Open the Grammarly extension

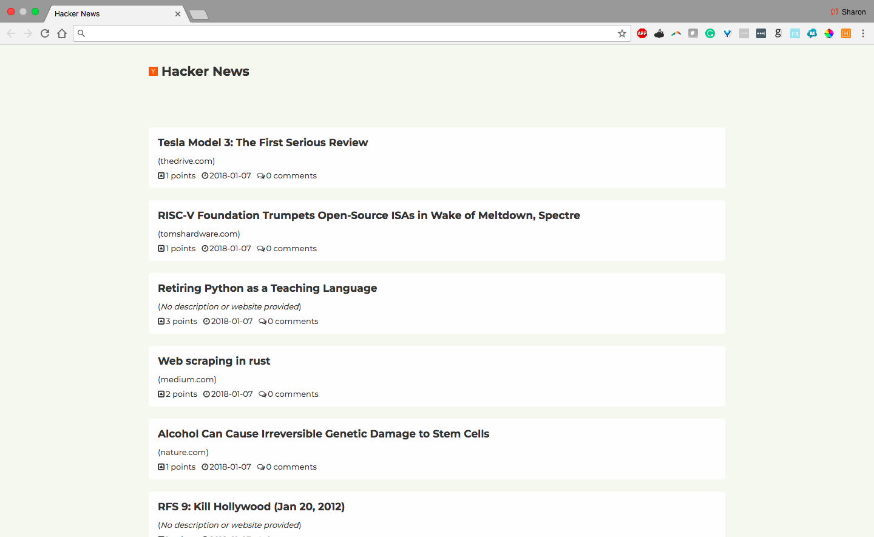pos(710,33)
